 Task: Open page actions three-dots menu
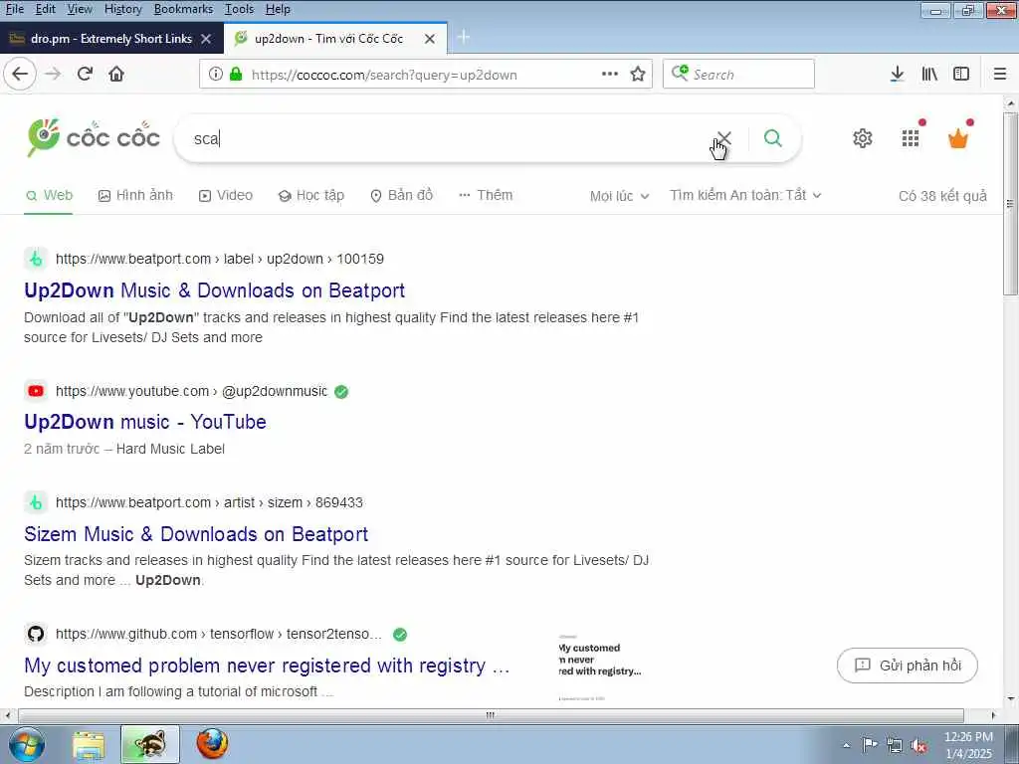610,74
